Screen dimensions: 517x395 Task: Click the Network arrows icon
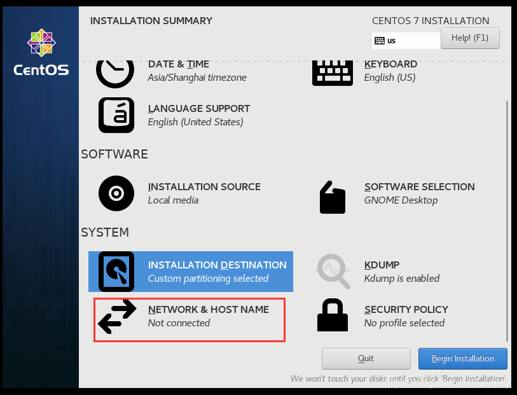[117, 317]
